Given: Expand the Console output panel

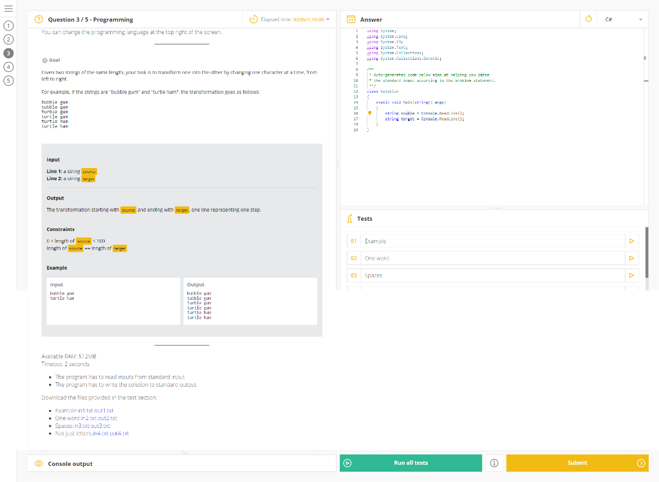Looking at the screenshot, I should tap(180, 463).
